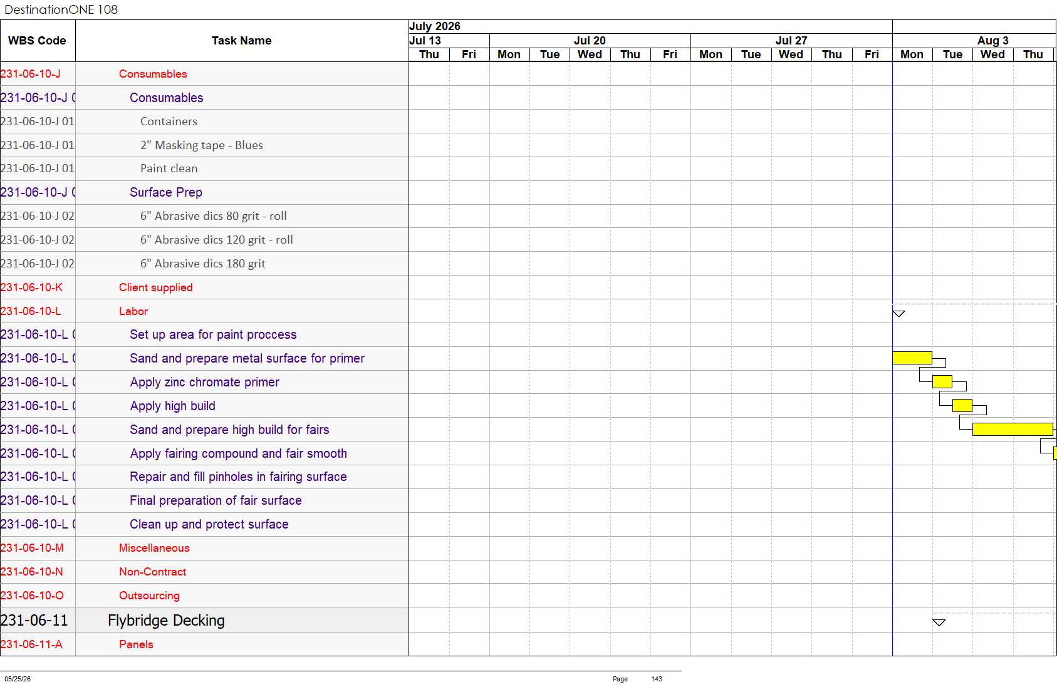Click the page number 143 in footer
Viewport: 1057px width, 687px height.
click(x=657, y=679)
